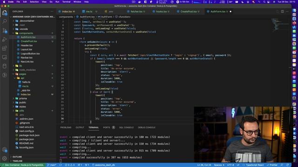
Task: Open the database view in activity bar
Action: (5, 66)
